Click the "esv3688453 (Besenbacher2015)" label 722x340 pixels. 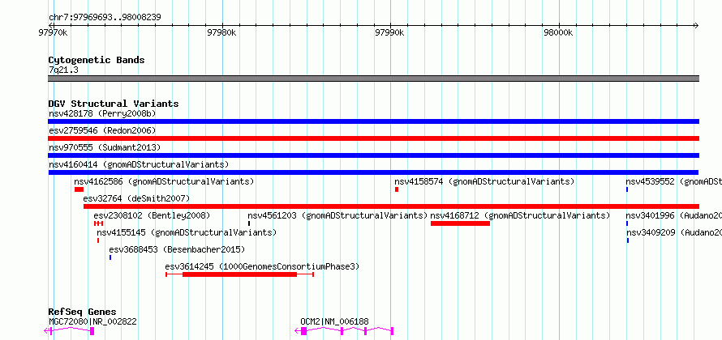point(177,249)
